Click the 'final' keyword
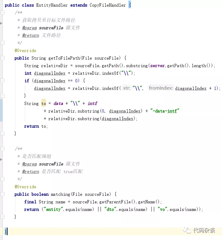The height and width of the screenshot is (240, 222). click(30, 202)
